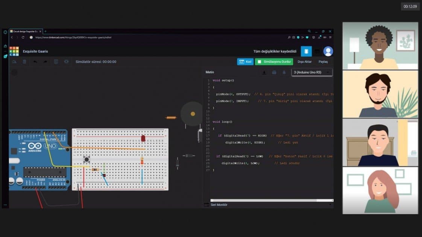
Task: Click the "void loop()" code line
Action: coord(222,122)
